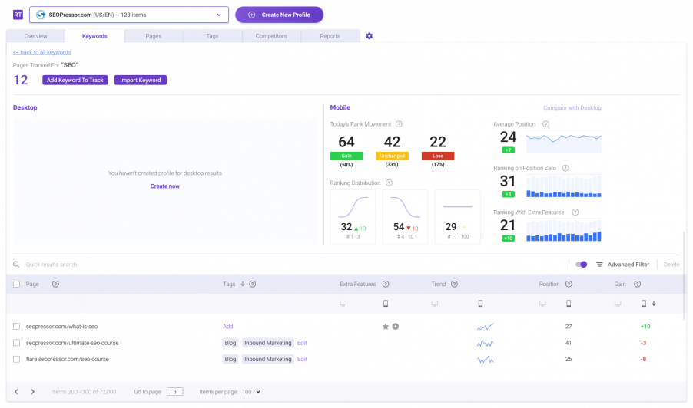Click Add Keyword To Track button
The height and width of the screenshot is (408, 693).
click(x=75, y=80)
